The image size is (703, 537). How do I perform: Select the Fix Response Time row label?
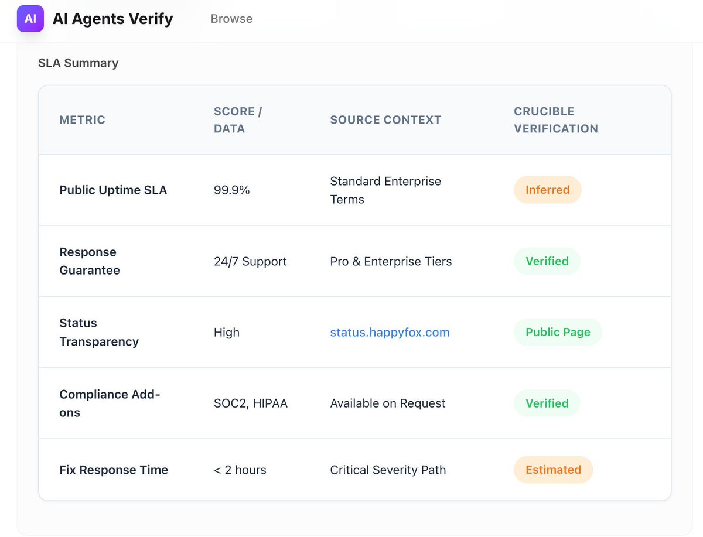point(114,470)
